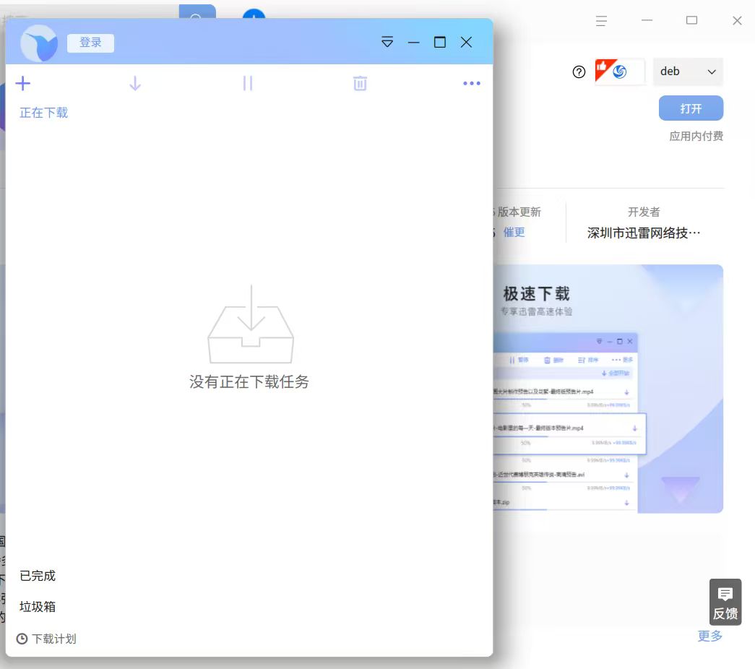
Task: Open the app store hamburger menu
Action: [x=601, y=21]
